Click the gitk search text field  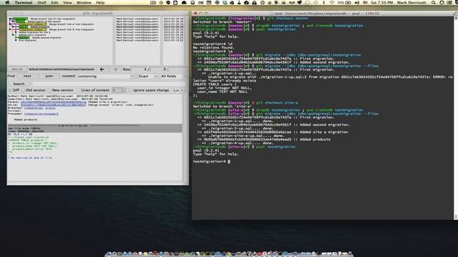109,84
